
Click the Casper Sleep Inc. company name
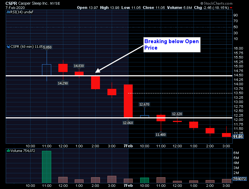(x=33, y=3)
